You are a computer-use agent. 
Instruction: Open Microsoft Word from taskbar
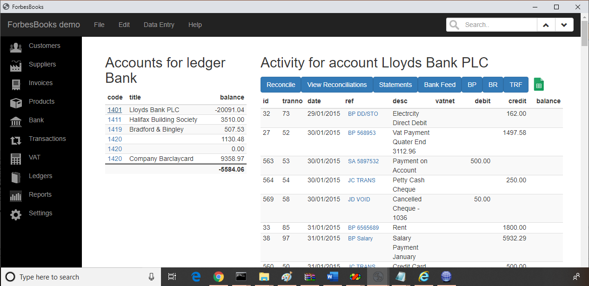point(332,277)
